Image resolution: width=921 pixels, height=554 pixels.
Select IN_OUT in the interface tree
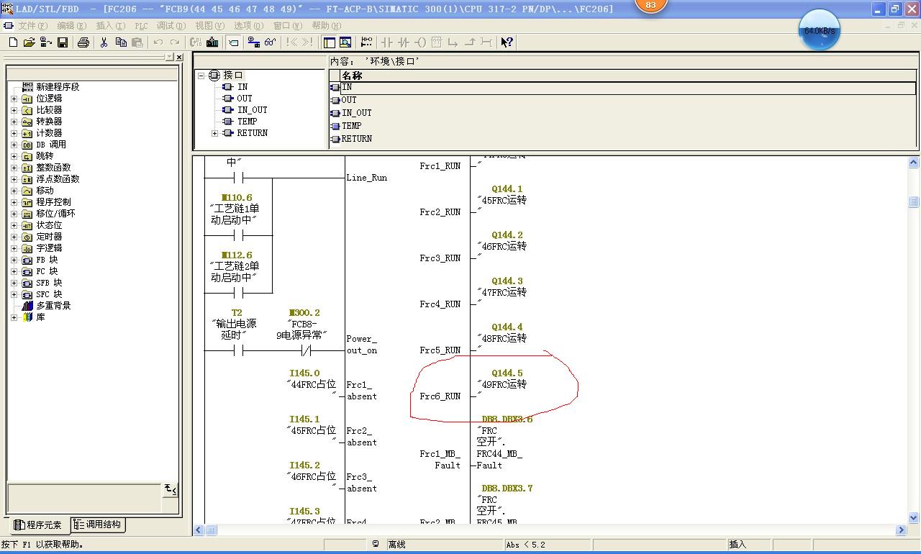point(252,110)
